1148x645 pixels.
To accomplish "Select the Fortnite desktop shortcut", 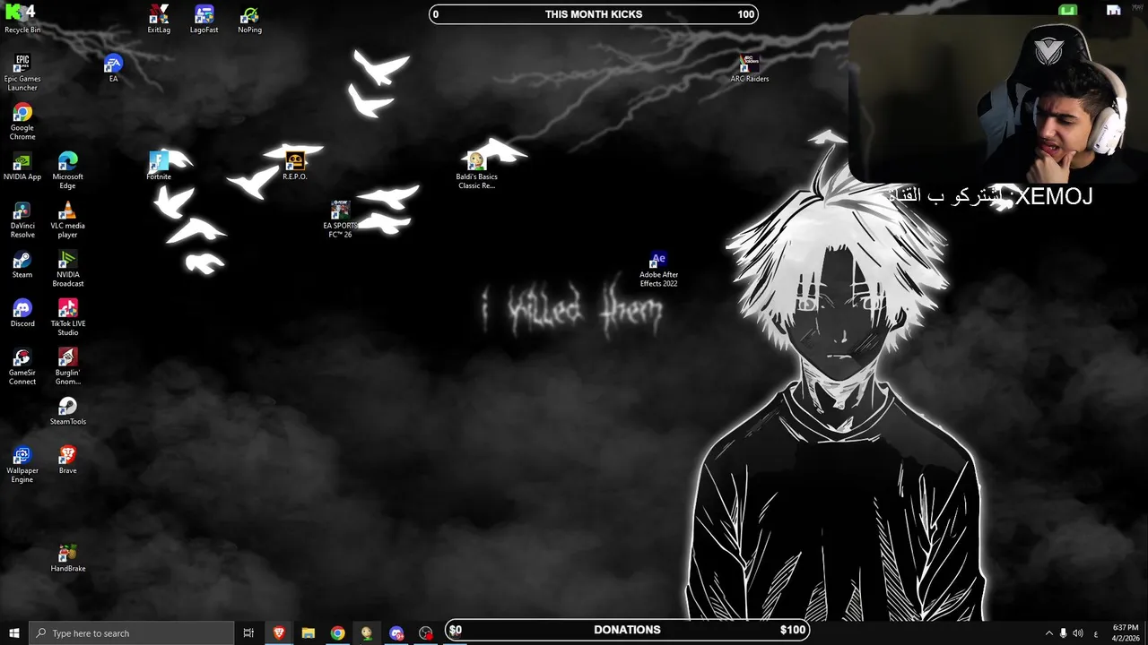I will [x=159, y=166].
